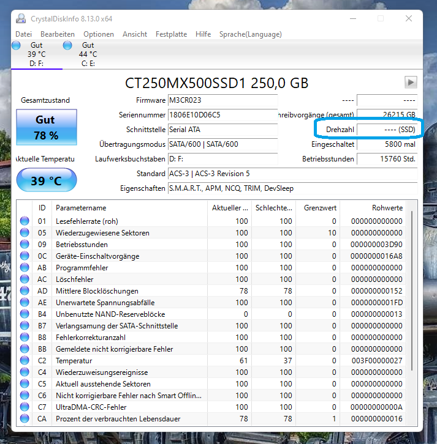Click the Standard field ACS-3 Revision 5
The image size is (437, 444).
(292, 174)
